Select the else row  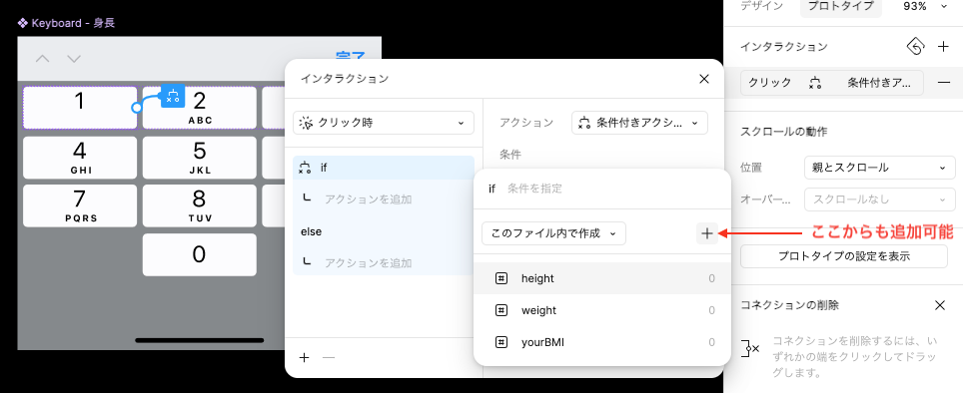(x=384, y=231)
